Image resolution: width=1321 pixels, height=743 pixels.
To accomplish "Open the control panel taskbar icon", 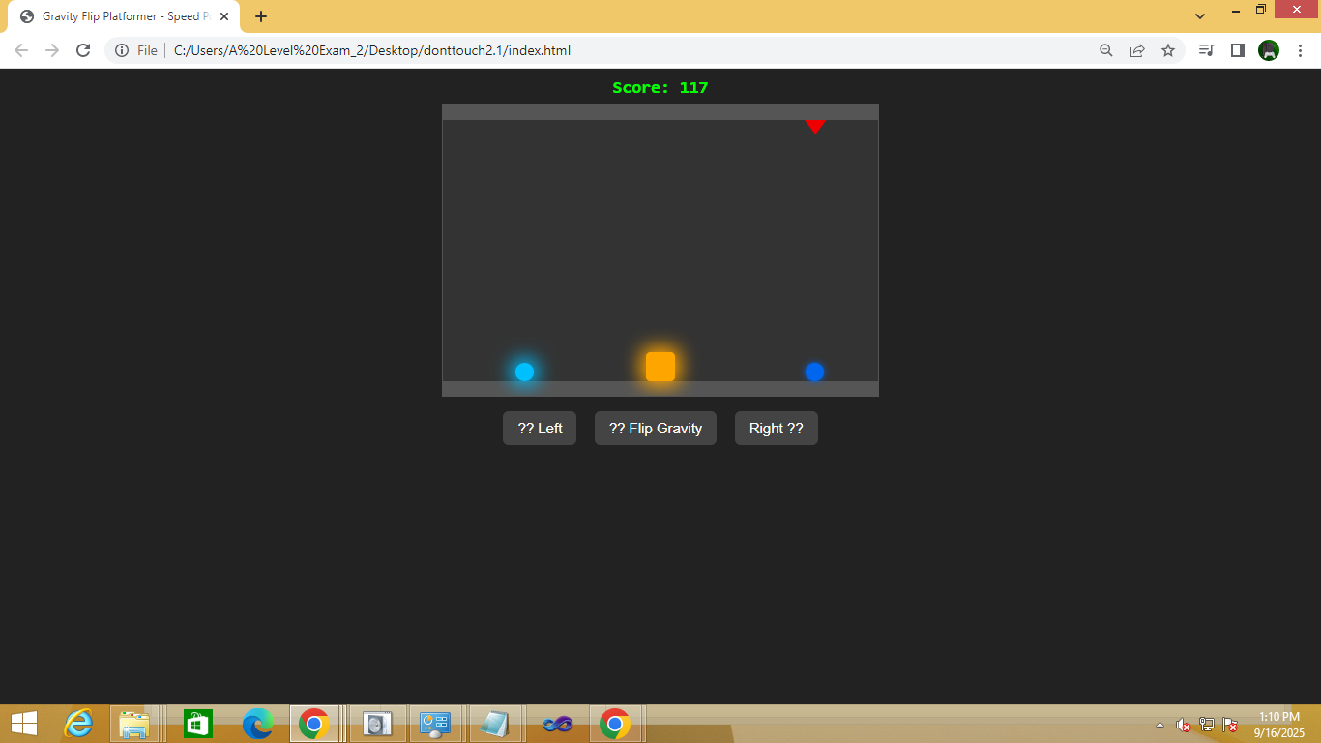I will (435, 724).
